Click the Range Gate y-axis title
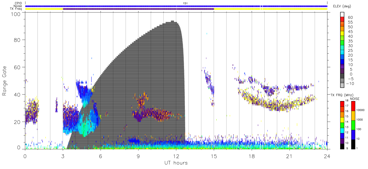The height and width of the screenshot is (169, 368). tap(4, 80)
